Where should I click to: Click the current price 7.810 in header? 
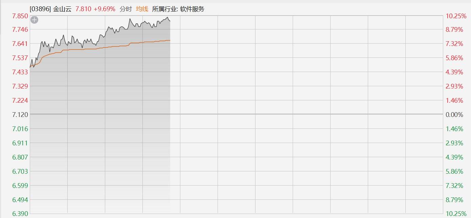tap(83, 9)
